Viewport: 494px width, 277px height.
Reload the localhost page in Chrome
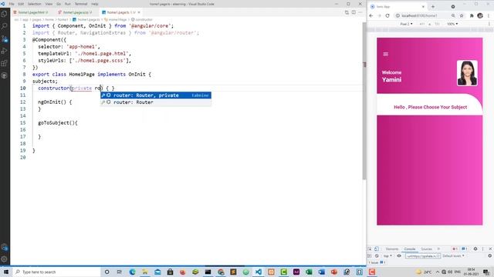[x=387, y=15]
